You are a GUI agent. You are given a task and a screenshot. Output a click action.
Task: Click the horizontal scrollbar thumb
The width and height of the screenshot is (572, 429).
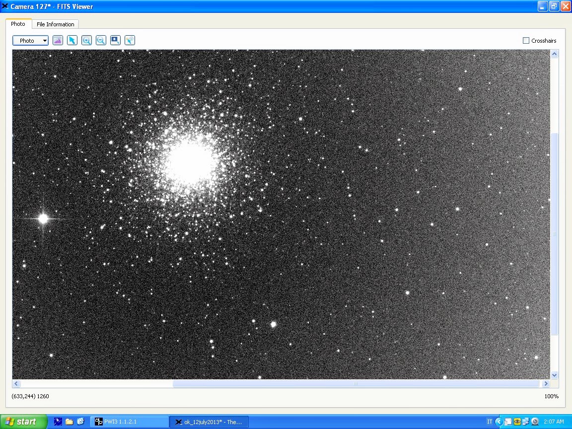point(356,384)
